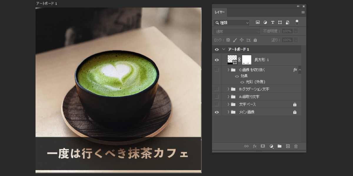Screen dimensions: 353x176
Task: Click the lock position icon
Action: tap(242, 40)
